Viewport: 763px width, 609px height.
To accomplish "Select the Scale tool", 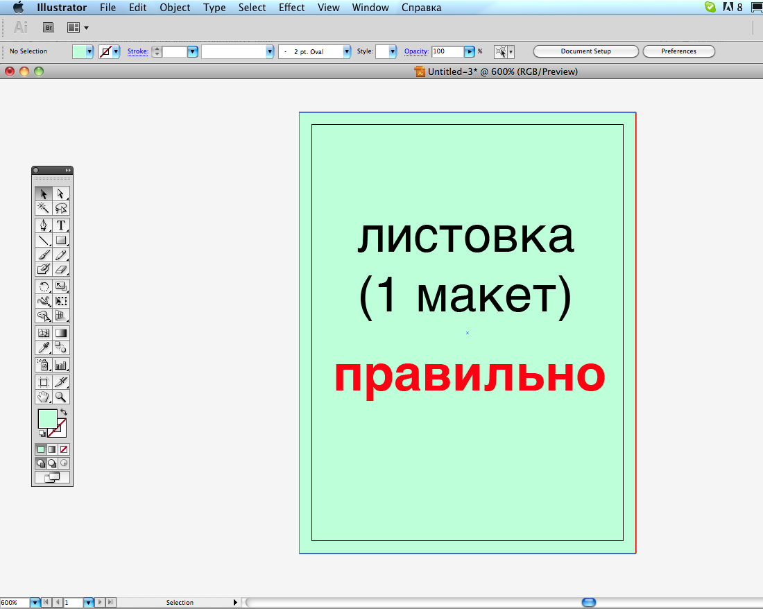I will pos(61,286).
